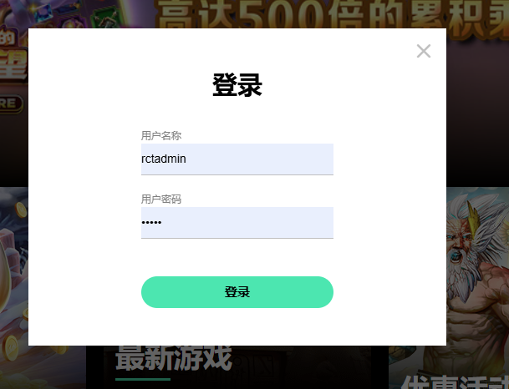Click the golden 望 character on left banner

(x=13, y=65)
